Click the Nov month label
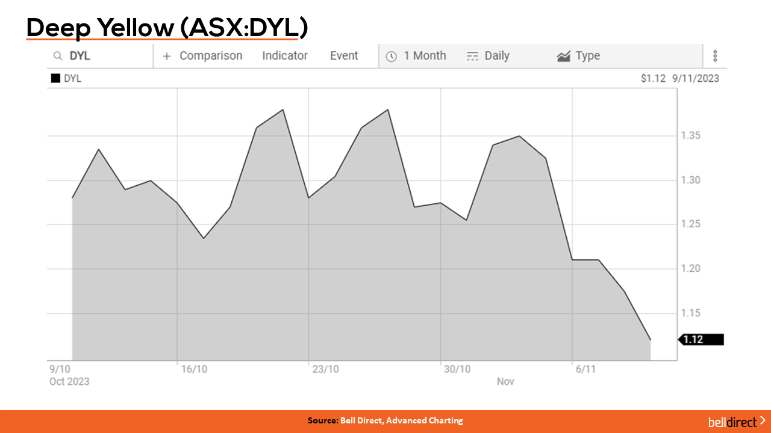The width and height of the screenshot is (771, 433). [x=506, y=381]
